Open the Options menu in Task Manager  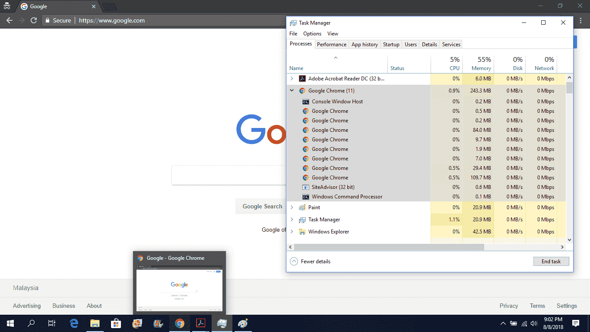312,34
